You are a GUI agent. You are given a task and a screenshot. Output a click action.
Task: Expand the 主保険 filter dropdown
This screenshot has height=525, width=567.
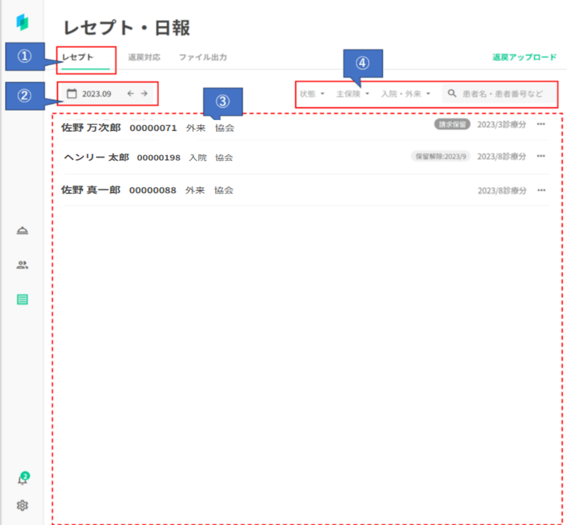[x=352, y=94]
